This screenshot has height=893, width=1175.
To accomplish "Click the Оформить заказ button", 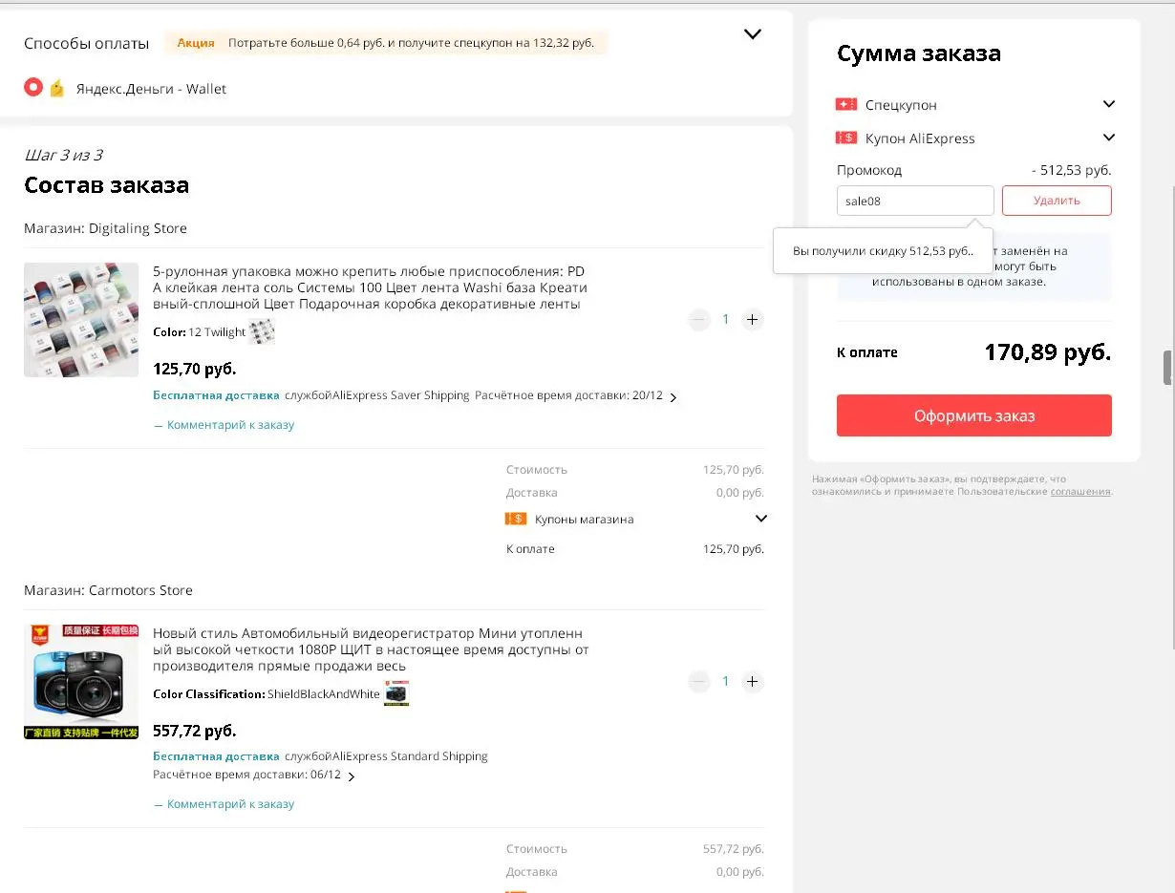I will (974, 415).
